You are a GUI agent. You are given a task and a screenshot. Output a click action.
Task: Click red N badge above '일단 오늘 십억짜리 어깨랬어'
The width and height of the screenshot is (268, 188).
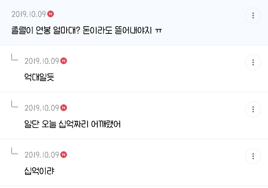(64, 108)
